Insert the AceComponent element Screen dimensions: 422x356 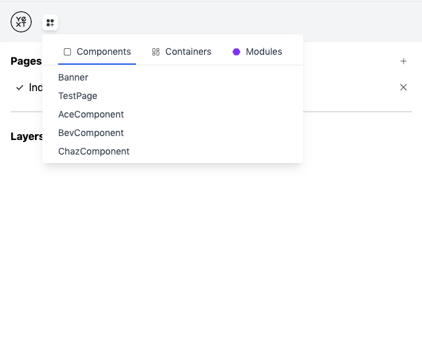pos(91,114)
